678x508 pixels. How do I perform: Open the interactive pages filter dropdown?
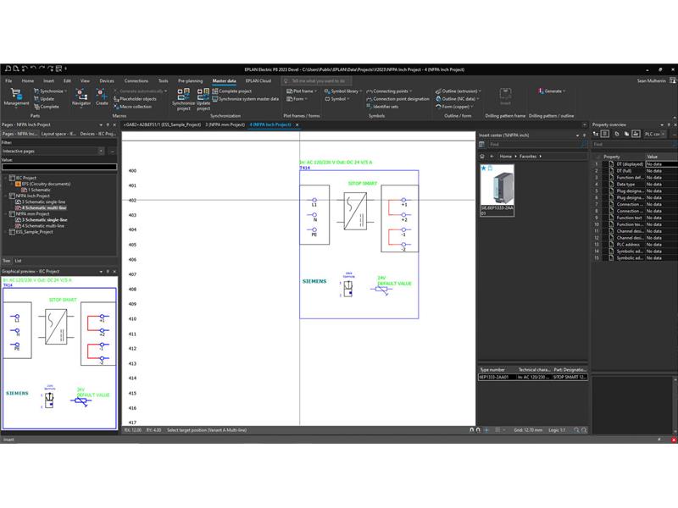coord(101,151)
